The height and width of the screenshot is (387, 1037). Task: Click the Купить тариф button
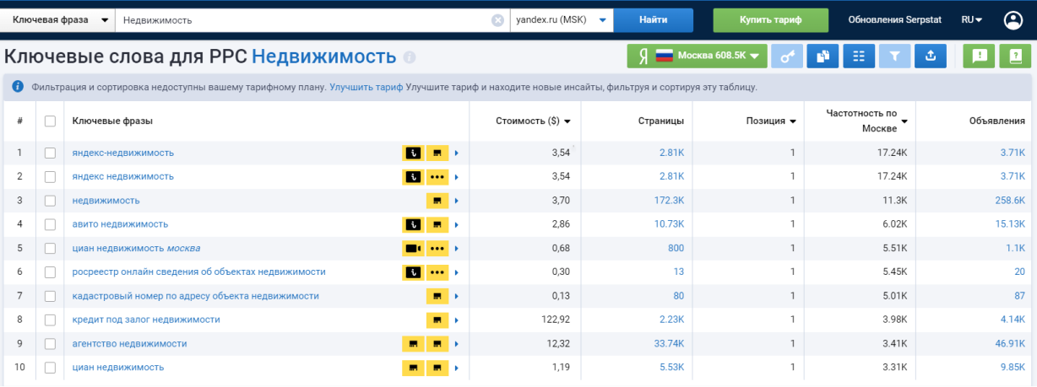[x=771, y=20]
